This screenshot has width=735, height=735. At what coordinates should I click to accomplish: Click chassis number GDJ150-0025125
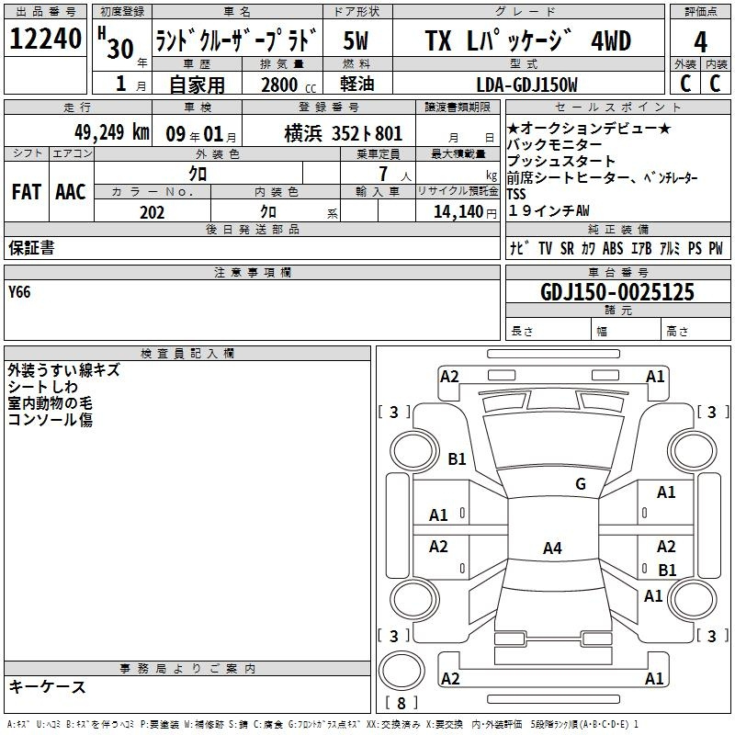[617, 292]
